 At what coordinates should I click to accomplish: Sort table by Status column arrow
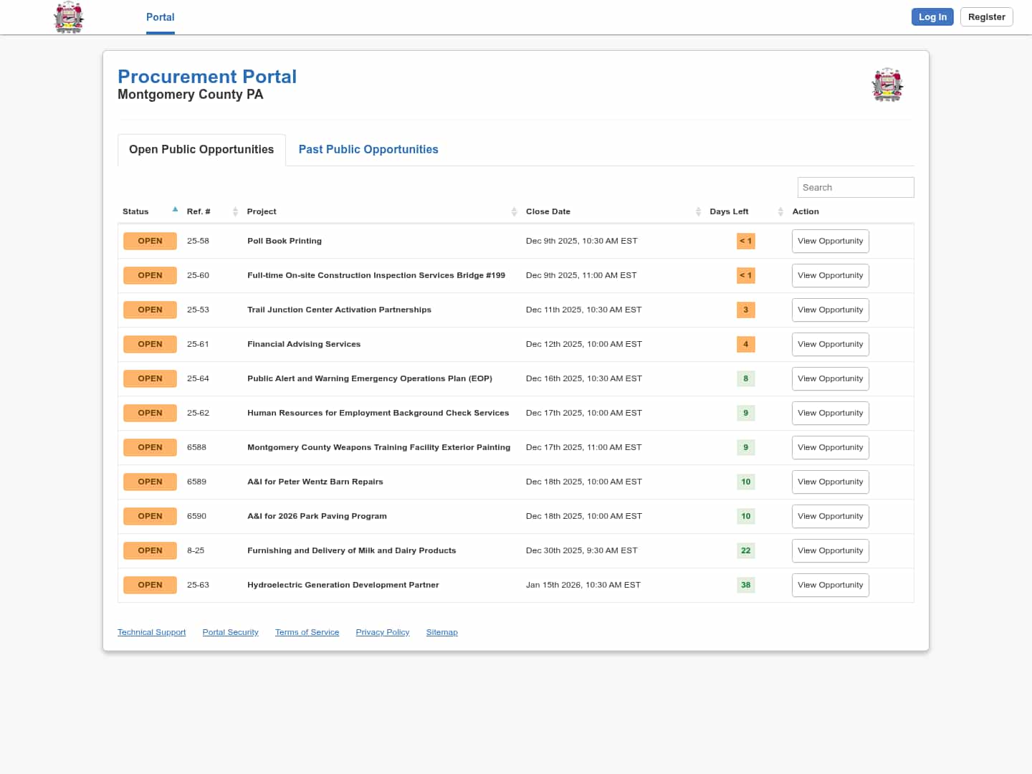pyautogui.click(x=175, y=210)
